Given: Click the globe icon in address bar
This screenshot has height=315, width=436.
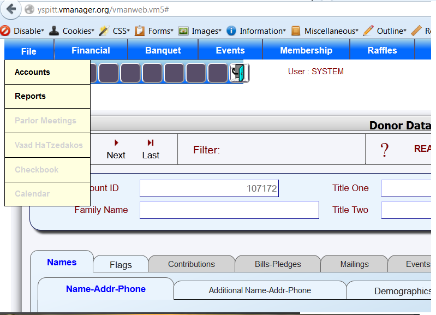Looking at the screenshot, I should coord(28,10).
